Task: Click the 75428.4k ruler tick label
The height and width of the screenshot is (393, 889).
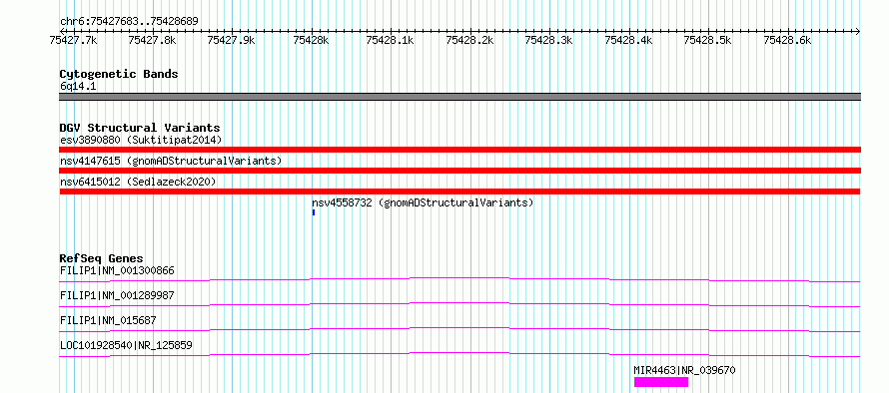Action: 628,40
